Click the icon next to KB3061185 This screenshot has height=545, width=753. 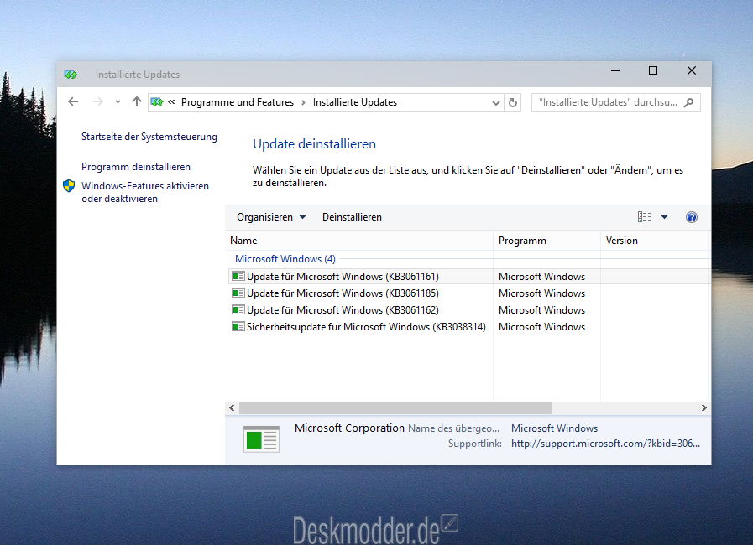[x=238, y=293]
